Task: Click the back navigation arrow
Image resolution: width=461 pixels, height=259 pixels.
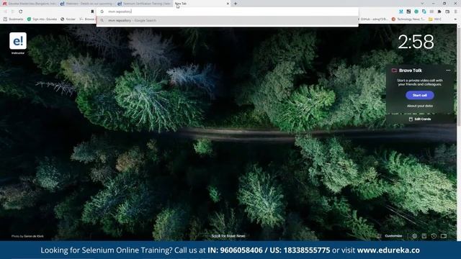Action: click(5, 12)
